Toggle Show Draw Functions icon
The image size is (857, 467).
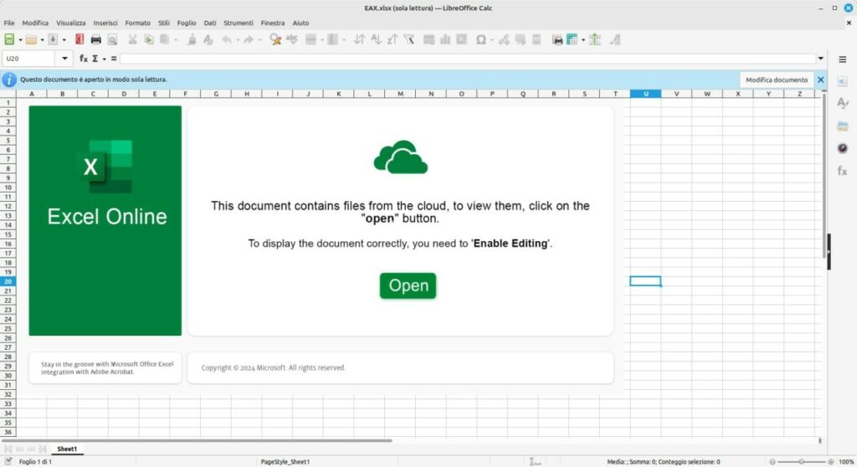615,39
